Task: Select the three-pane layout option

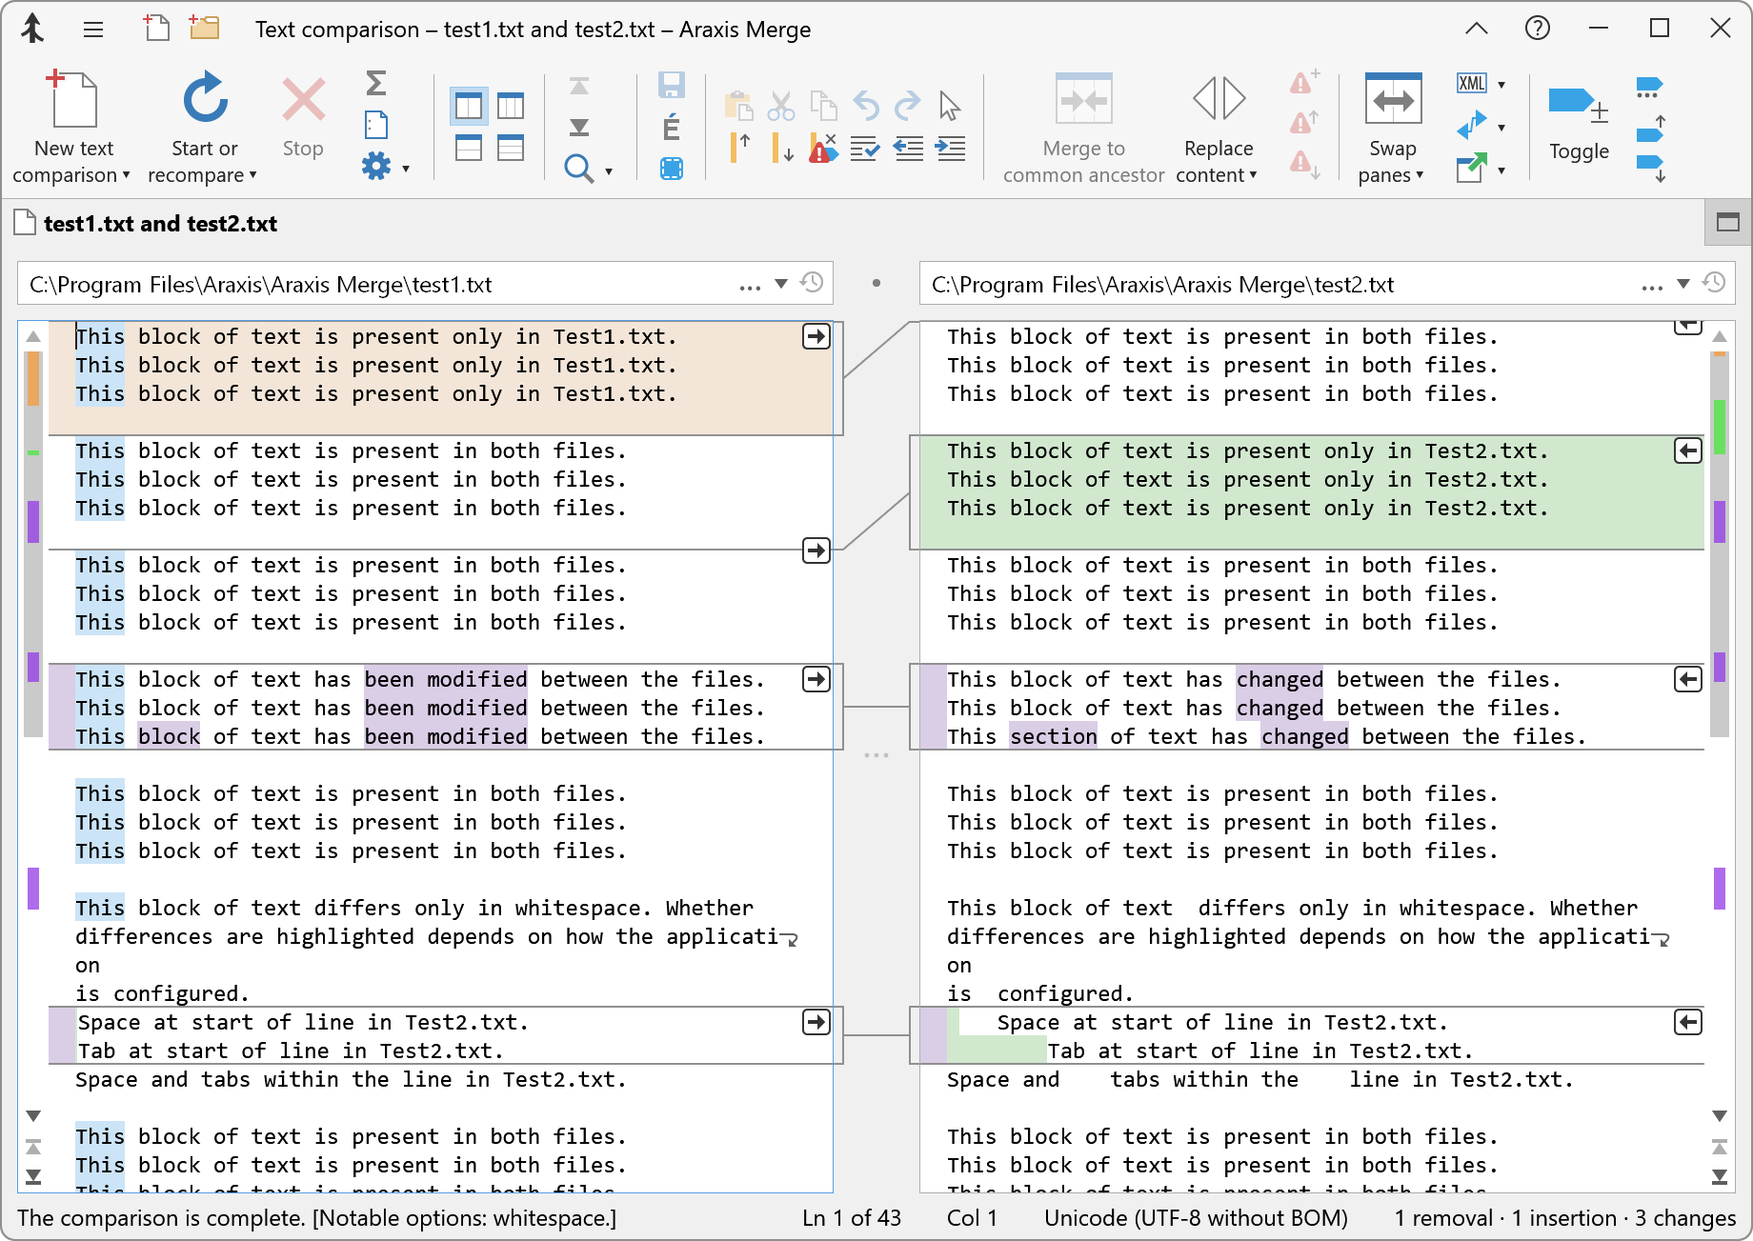Action: point(512,106)
